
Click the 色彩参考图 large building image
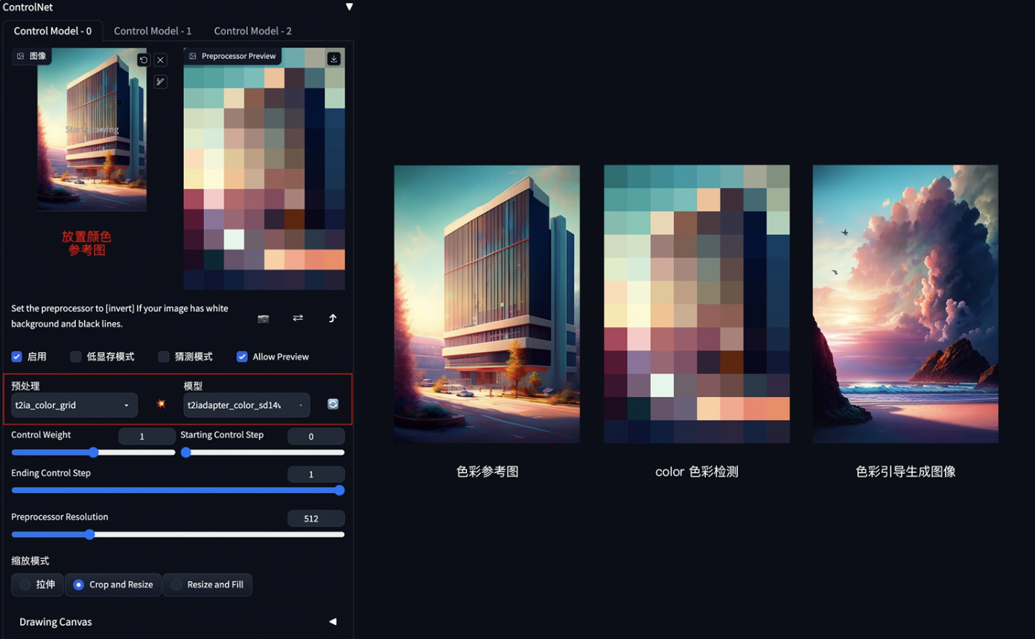[487, 304]
